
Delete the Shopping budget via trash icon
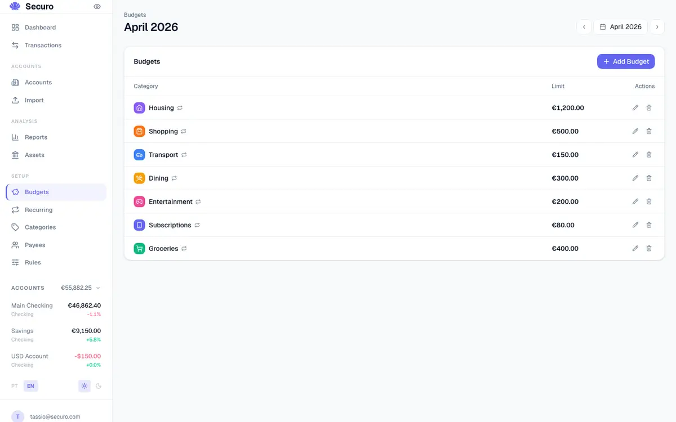649,131
